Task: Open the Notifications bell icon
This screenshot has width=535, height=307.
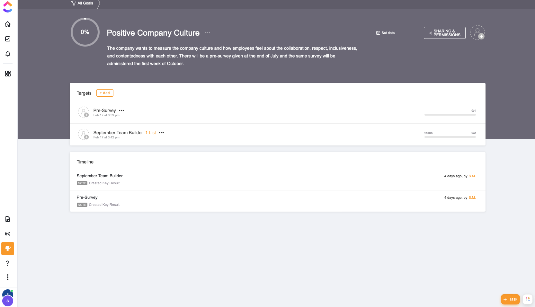Action: (8, 54)
